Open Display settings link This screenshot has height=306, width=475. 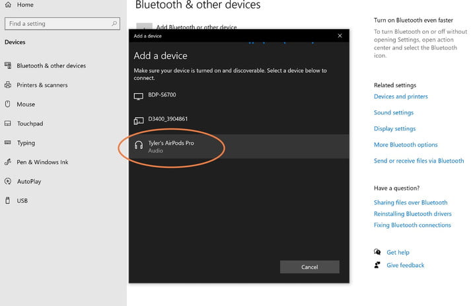(x=394, y=129)
